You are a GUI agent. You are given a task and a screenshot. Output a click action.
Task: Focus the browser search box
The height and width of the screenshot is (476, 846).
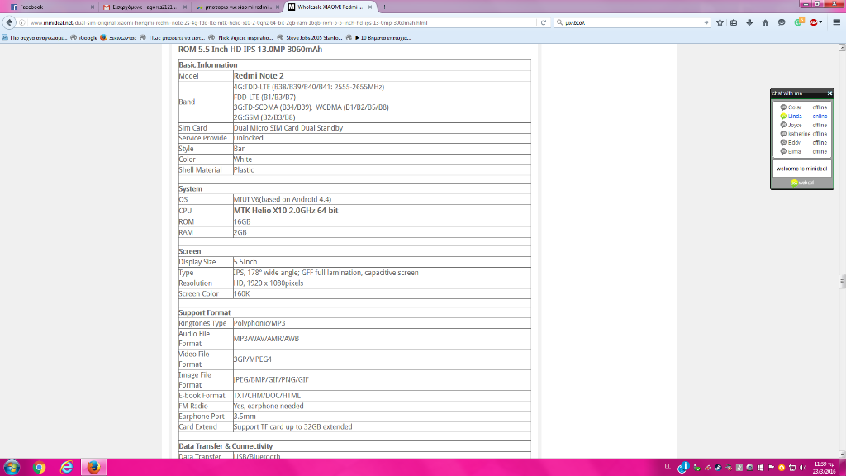632,22
